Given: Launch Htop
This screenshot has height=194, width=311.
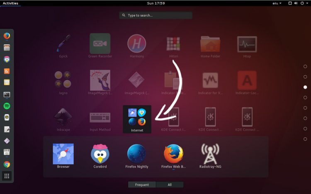Looking at the screenshot, I should pos(247,46).
